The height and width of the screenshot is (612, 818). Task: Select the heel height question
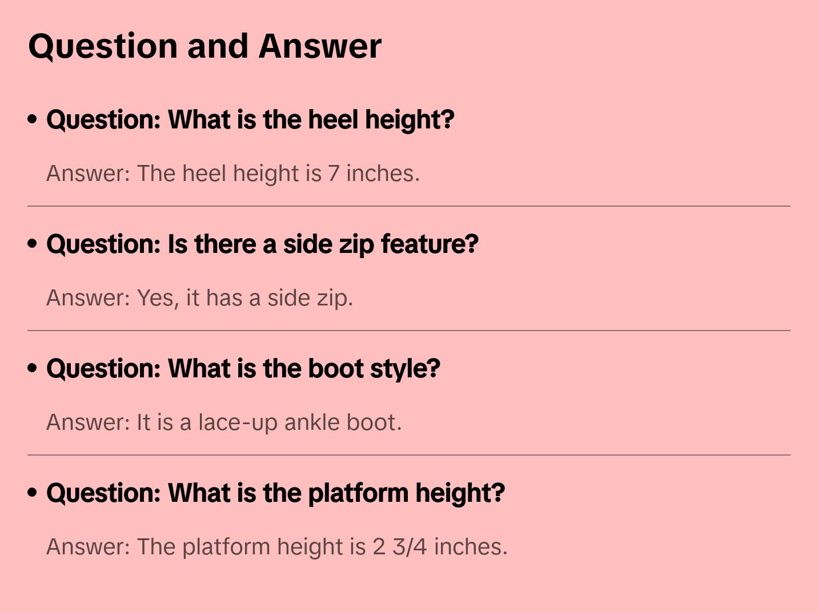pyautogui.click(x=250, y=120)
